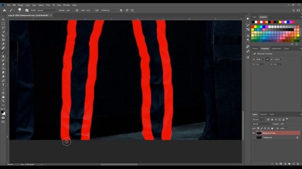Select the Lasso tool
The image size is (302, 169).
(x=3, y=28)
